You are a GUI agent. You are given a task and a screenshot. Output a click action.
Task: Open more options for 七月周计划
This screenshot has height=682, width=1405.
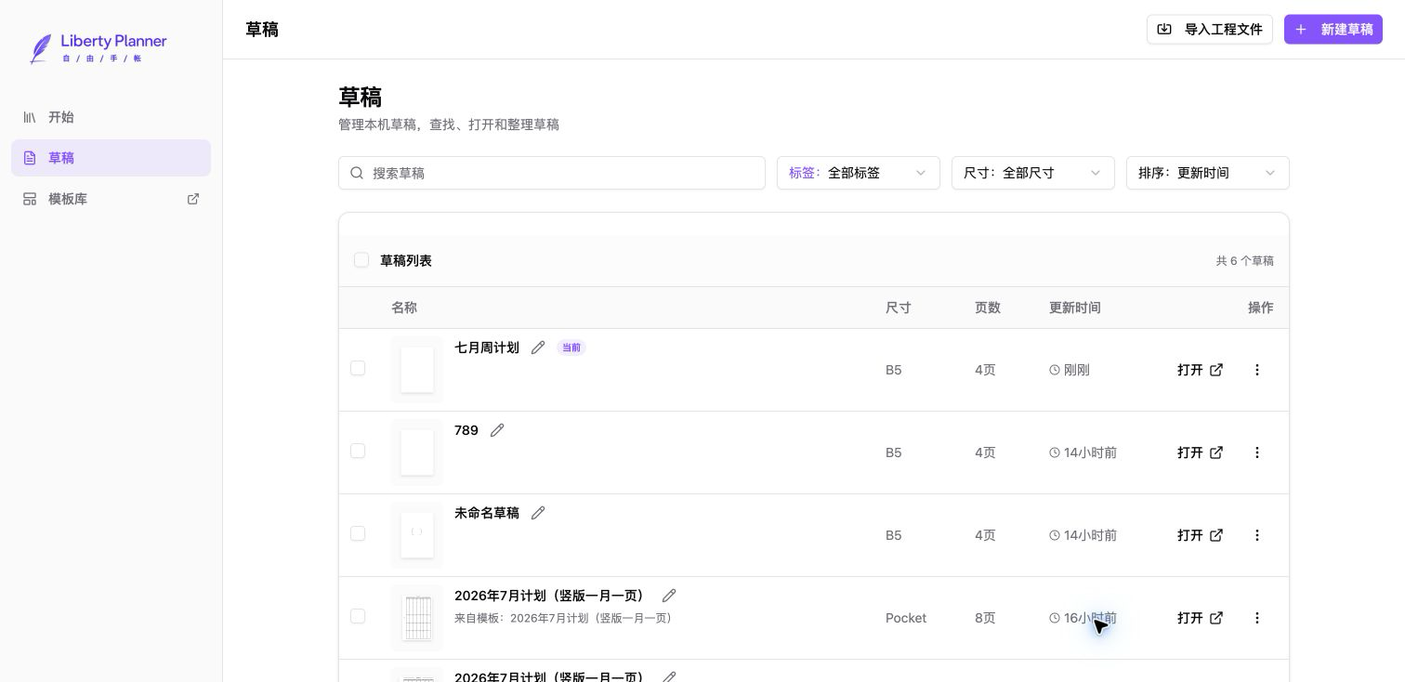click(1257, 370)
